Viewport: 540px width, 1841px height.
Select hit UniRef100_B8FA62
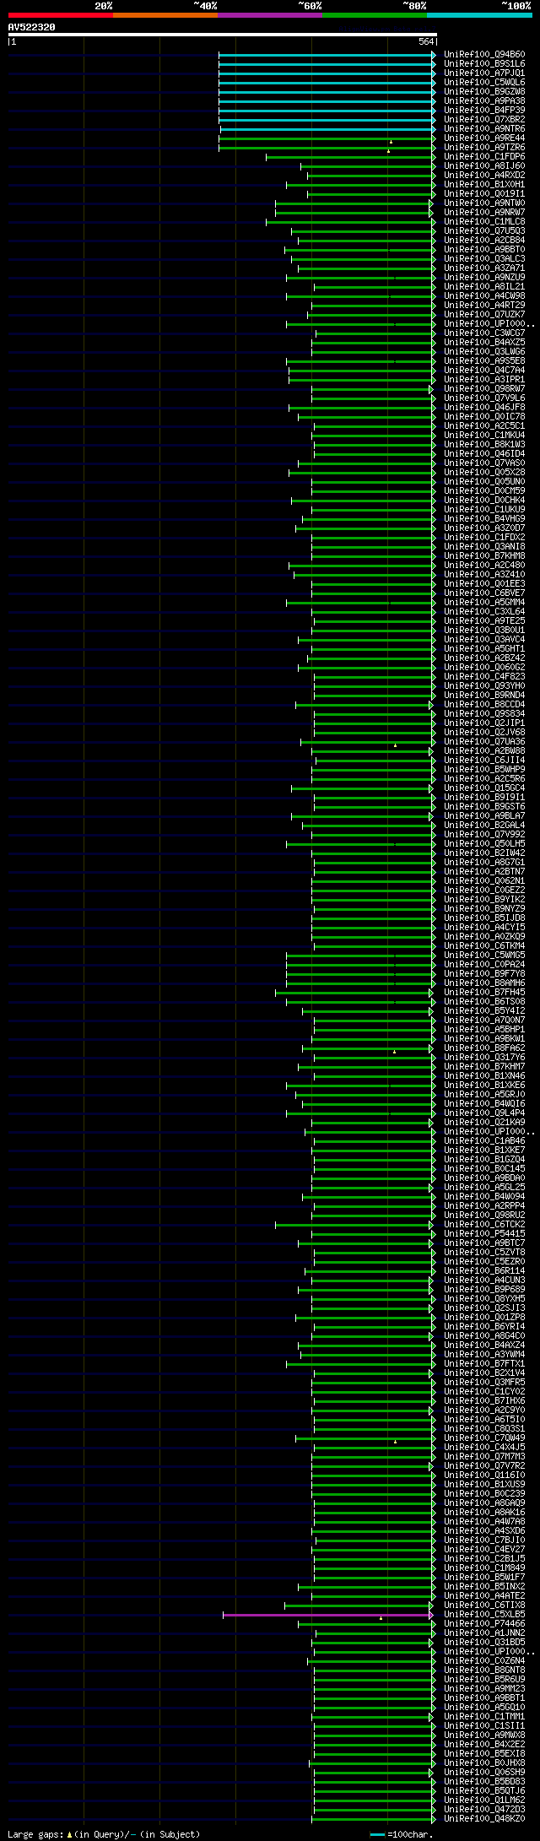tap(484, 1048)
